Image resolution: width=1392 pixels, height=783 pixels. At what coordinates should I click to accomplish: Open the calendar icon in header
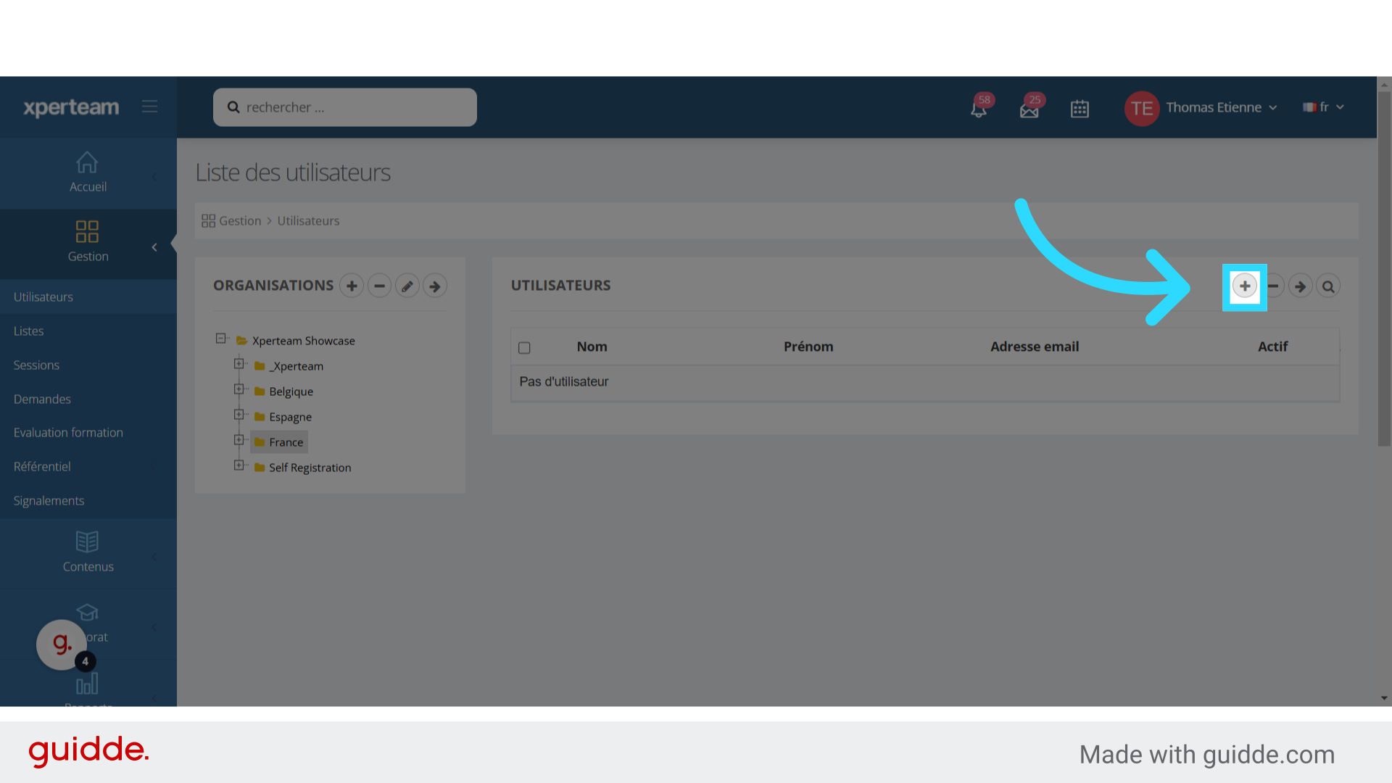point(1080,109)
